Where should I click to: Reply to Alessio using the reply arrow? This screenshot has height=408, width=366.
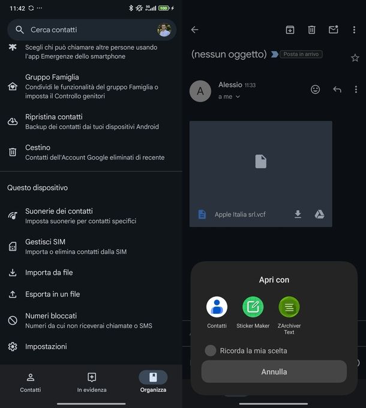(337, 89)
